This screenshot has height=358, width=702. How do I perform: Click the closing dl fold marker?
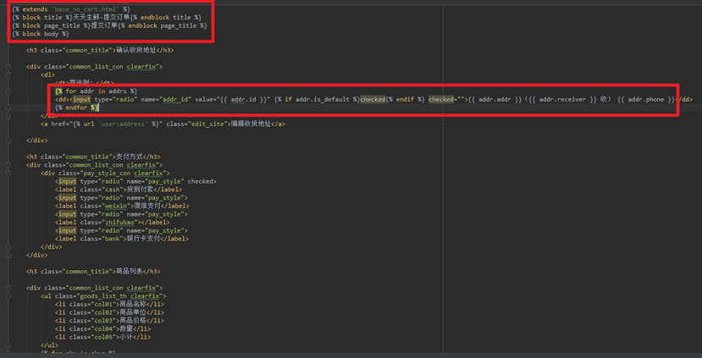click(x=8, y=116)
